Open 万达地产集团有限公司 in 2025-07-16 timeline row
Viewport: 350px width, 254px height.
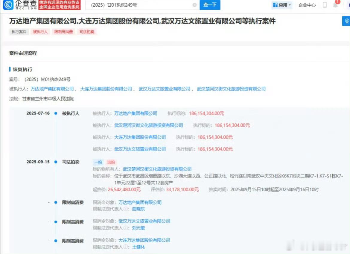(x=136, y=113)
